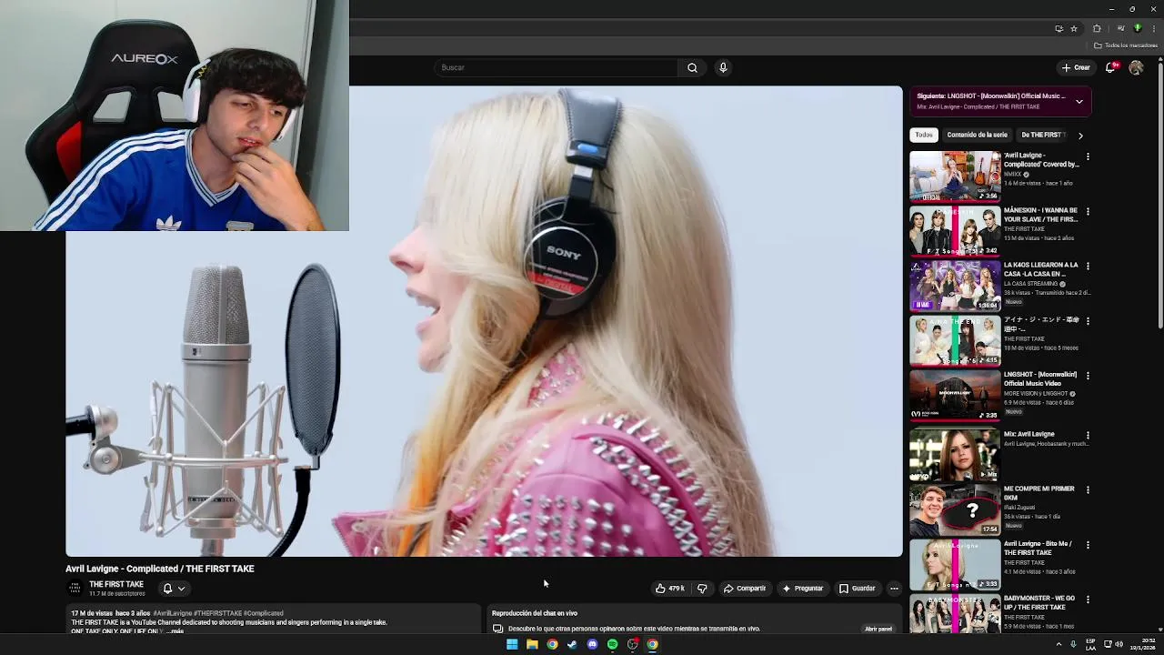Click the Guardar button
This screenshot has height=655, width=1164.
pos(857,589)
